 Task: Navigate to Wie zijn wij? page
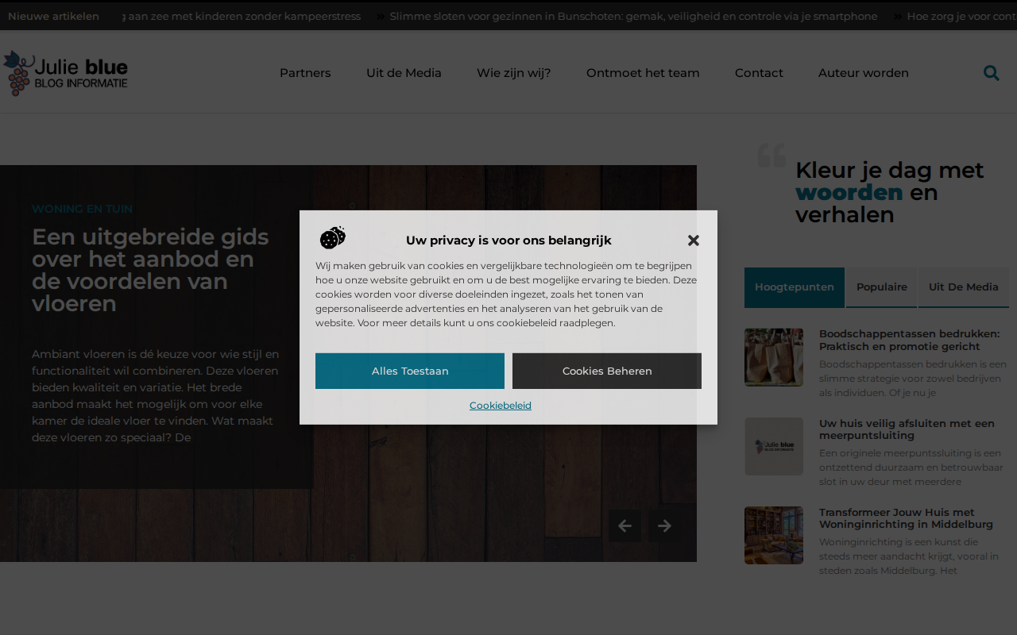pyautogui.click(x=514, y=73)
